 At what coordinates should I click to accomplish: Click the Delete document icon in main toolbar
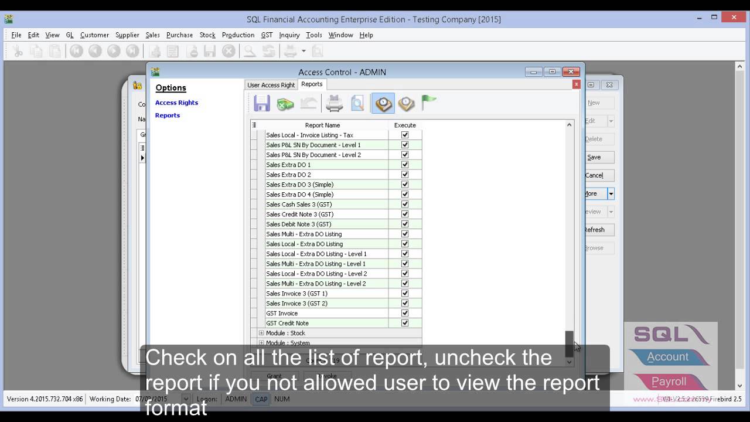[192, 51]
